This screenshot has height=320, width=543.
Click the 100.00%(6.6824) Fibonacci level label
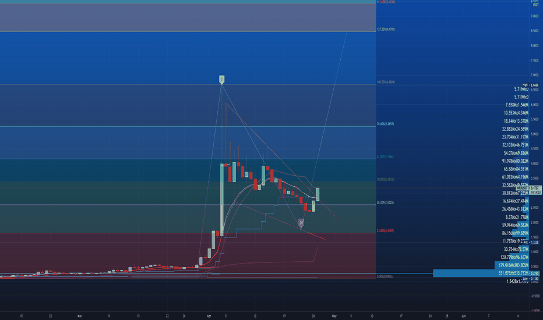tap(386, 83)
